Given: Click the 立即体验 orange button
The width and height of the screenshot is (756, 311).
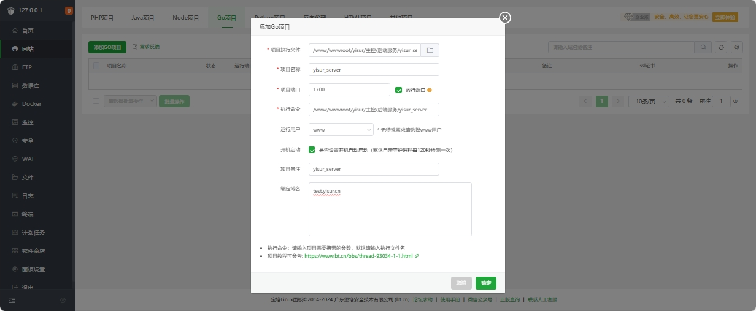Looking at the screenshot, I should (725, 17).
